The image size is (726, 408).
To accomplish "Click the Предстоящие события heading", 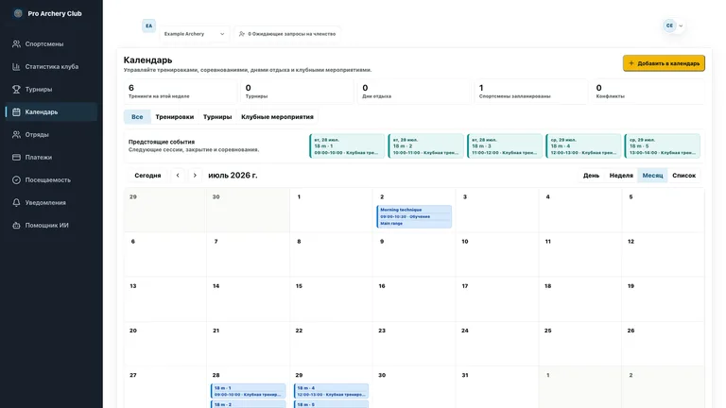I will [x=162, y=142].
